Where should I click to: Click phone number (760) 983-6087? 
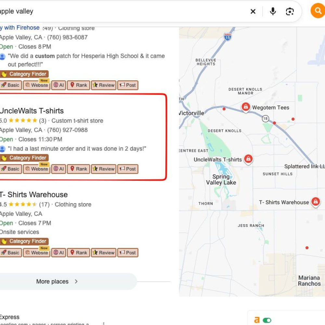click(x=67, y=37)
